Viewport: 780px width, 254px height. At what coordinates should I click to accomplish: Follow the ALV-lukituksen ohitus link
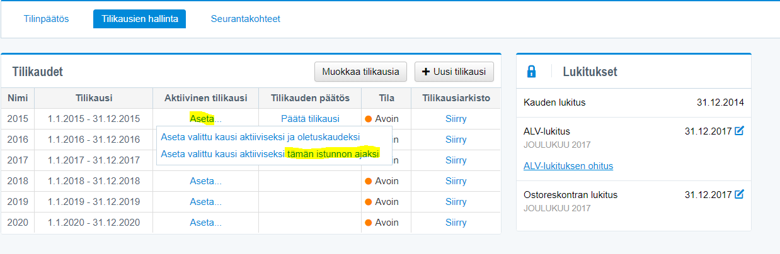click(568, 166)
